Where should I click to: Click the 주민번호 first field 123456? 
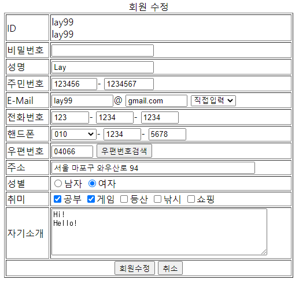click(x=74, y=84)
